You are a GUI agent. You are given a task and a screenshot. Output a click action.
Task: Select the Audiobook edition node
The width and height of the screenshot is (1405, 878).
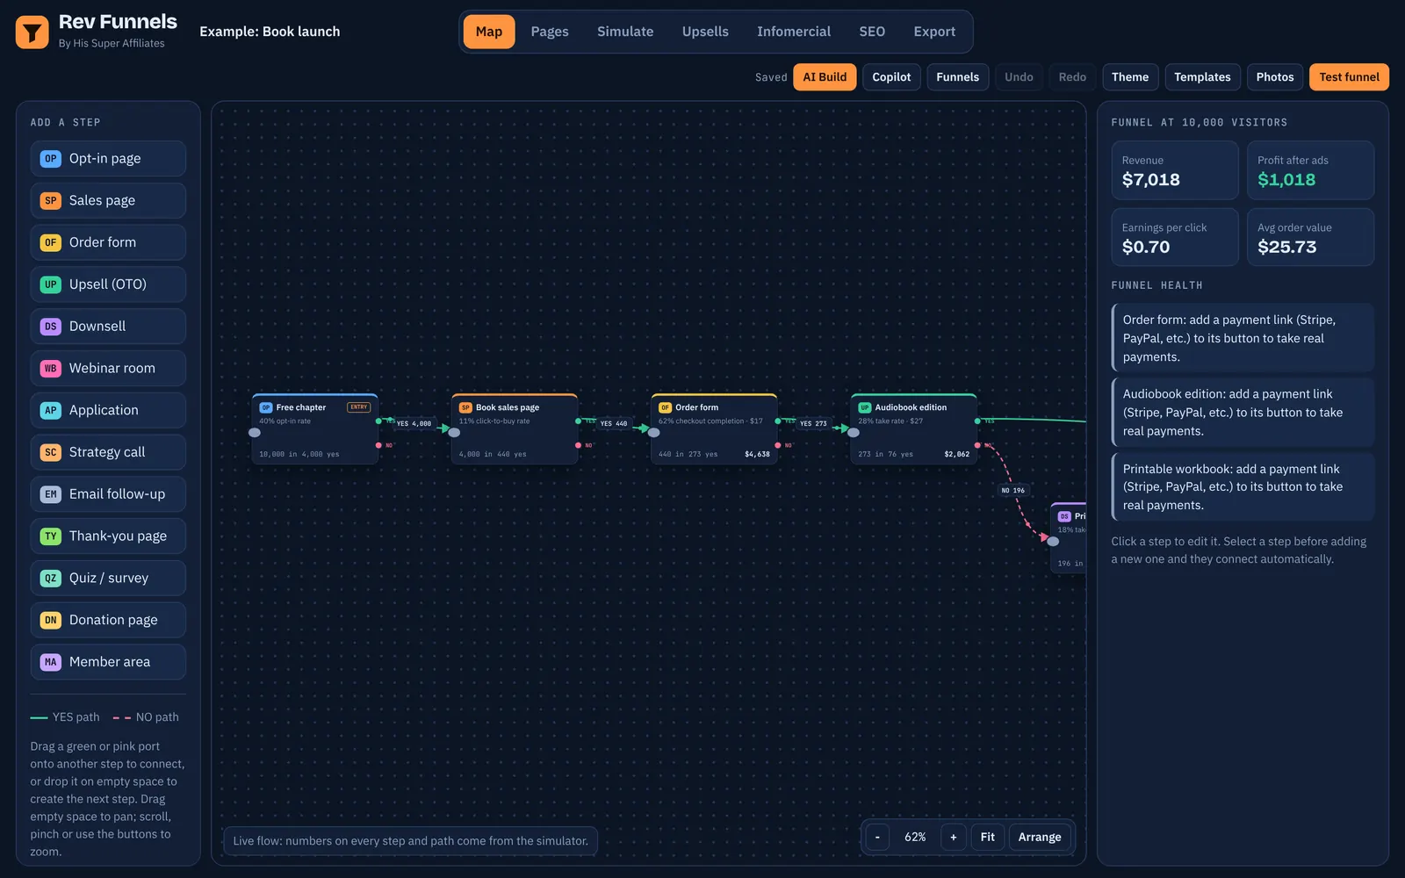click(913, 429)
